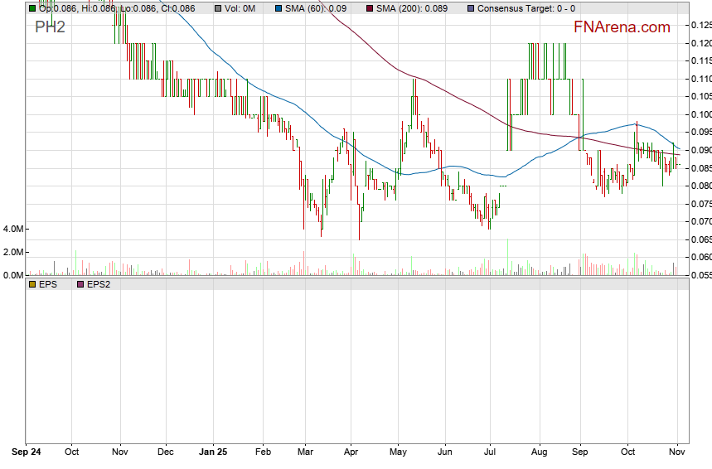Click the Nov label at far right
The width and height of the screenshot is (712, 469).
[x=677, y=452]
